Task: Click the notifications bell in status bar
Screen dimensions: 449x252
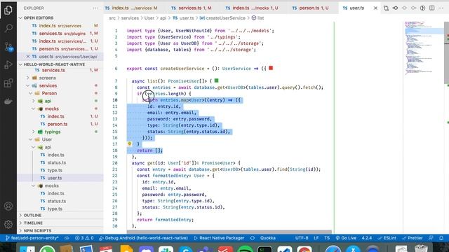Action: tap(441, 238)
